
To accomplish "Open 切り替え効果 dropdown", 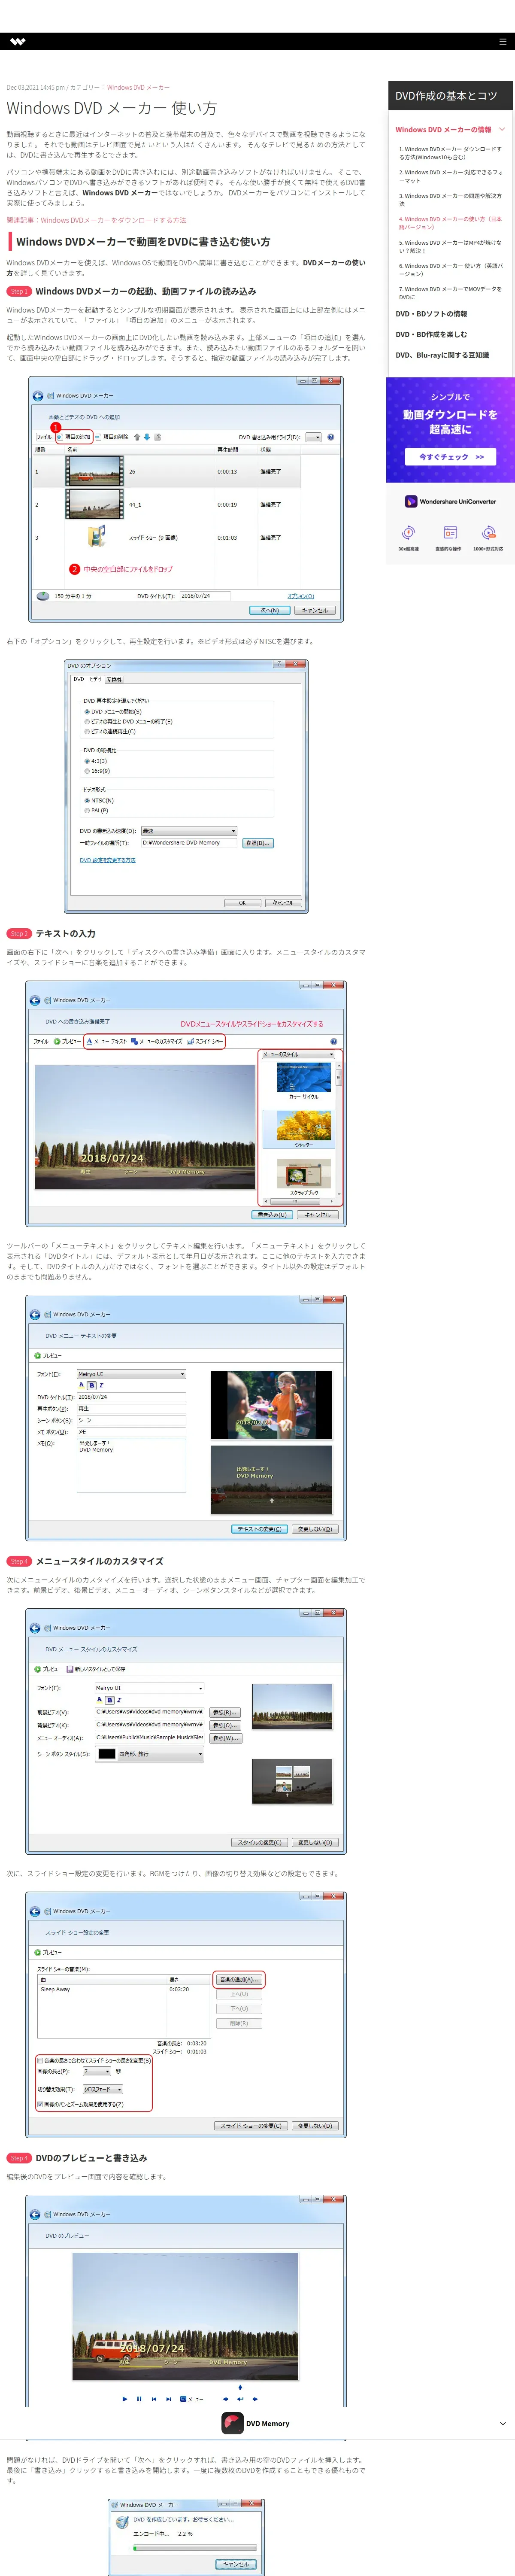I will click(x=103, y=2089).
